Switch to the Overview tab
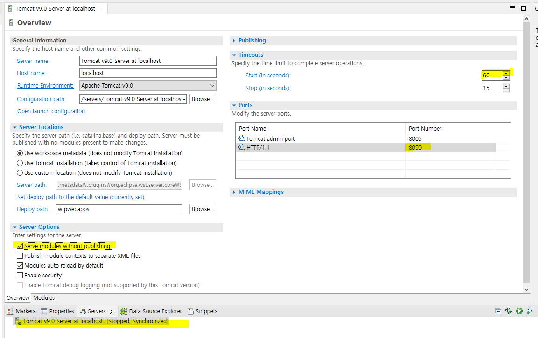The width and height of the screenshot is (538, 338). point(18,297)
